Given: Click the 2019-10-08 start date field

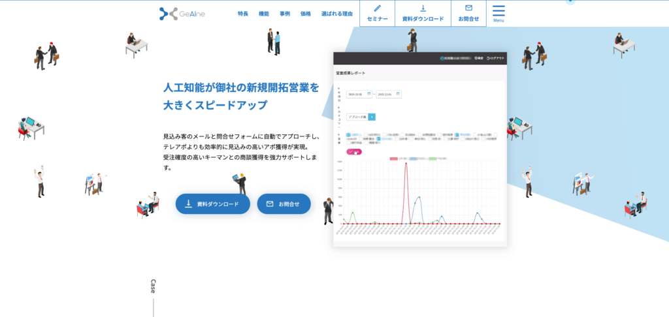Looking at the screenshot, I should pyautogui.click(x=359, y=94).
